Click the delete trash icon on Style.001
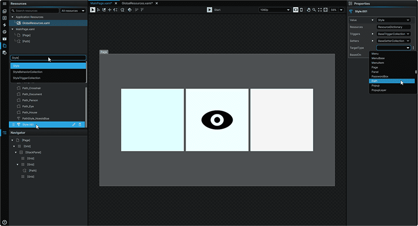Image resolution: width=418 pixels, height=226 pixels. pos(80,125)
